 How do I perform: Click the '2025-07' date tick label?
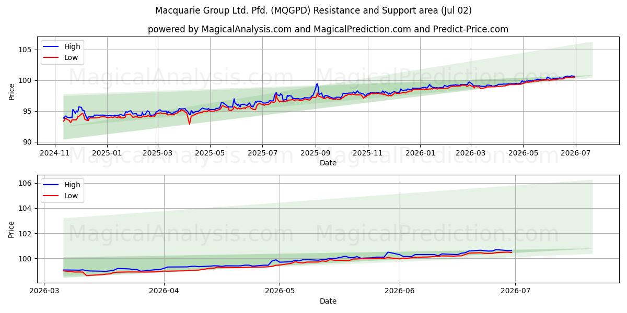point(262,152)
